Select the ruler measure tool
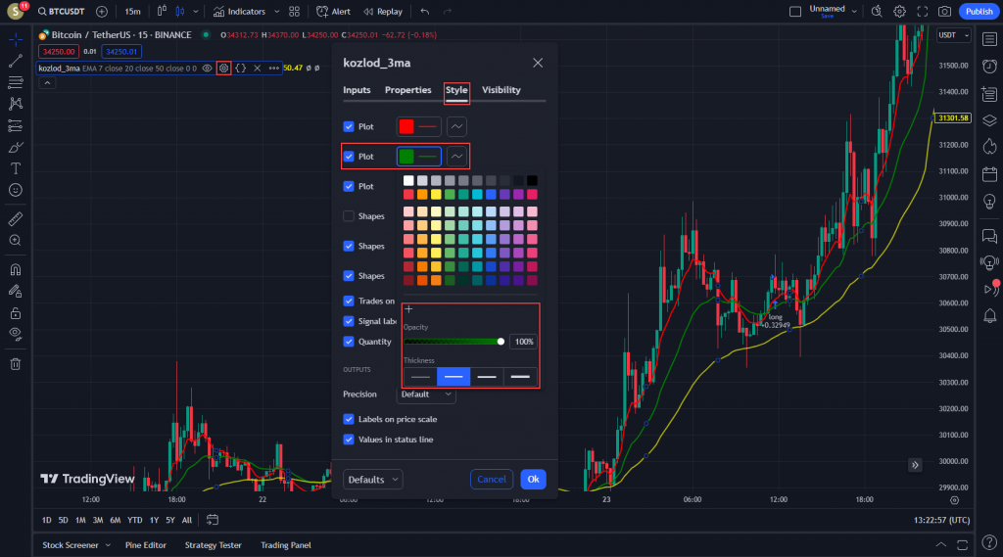 (16, 218)
